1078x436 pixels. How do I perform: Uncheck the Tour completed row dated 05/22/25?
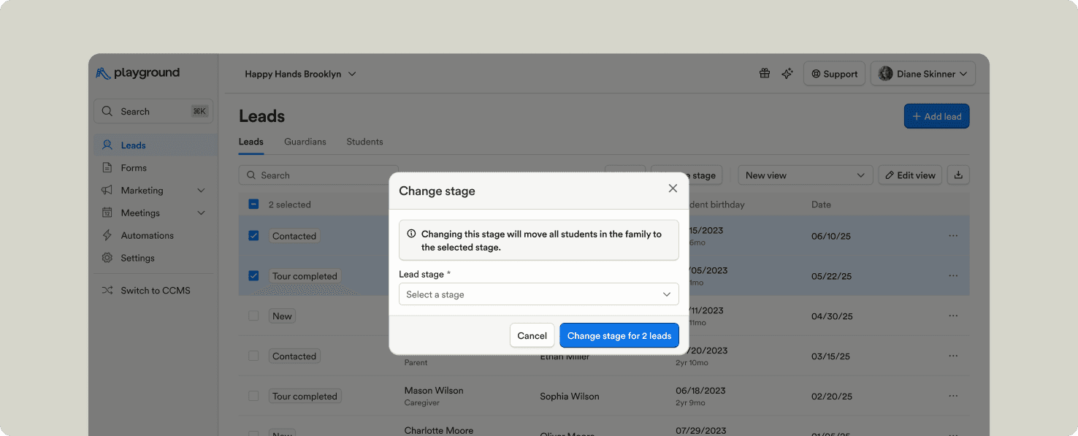[253, 276]
